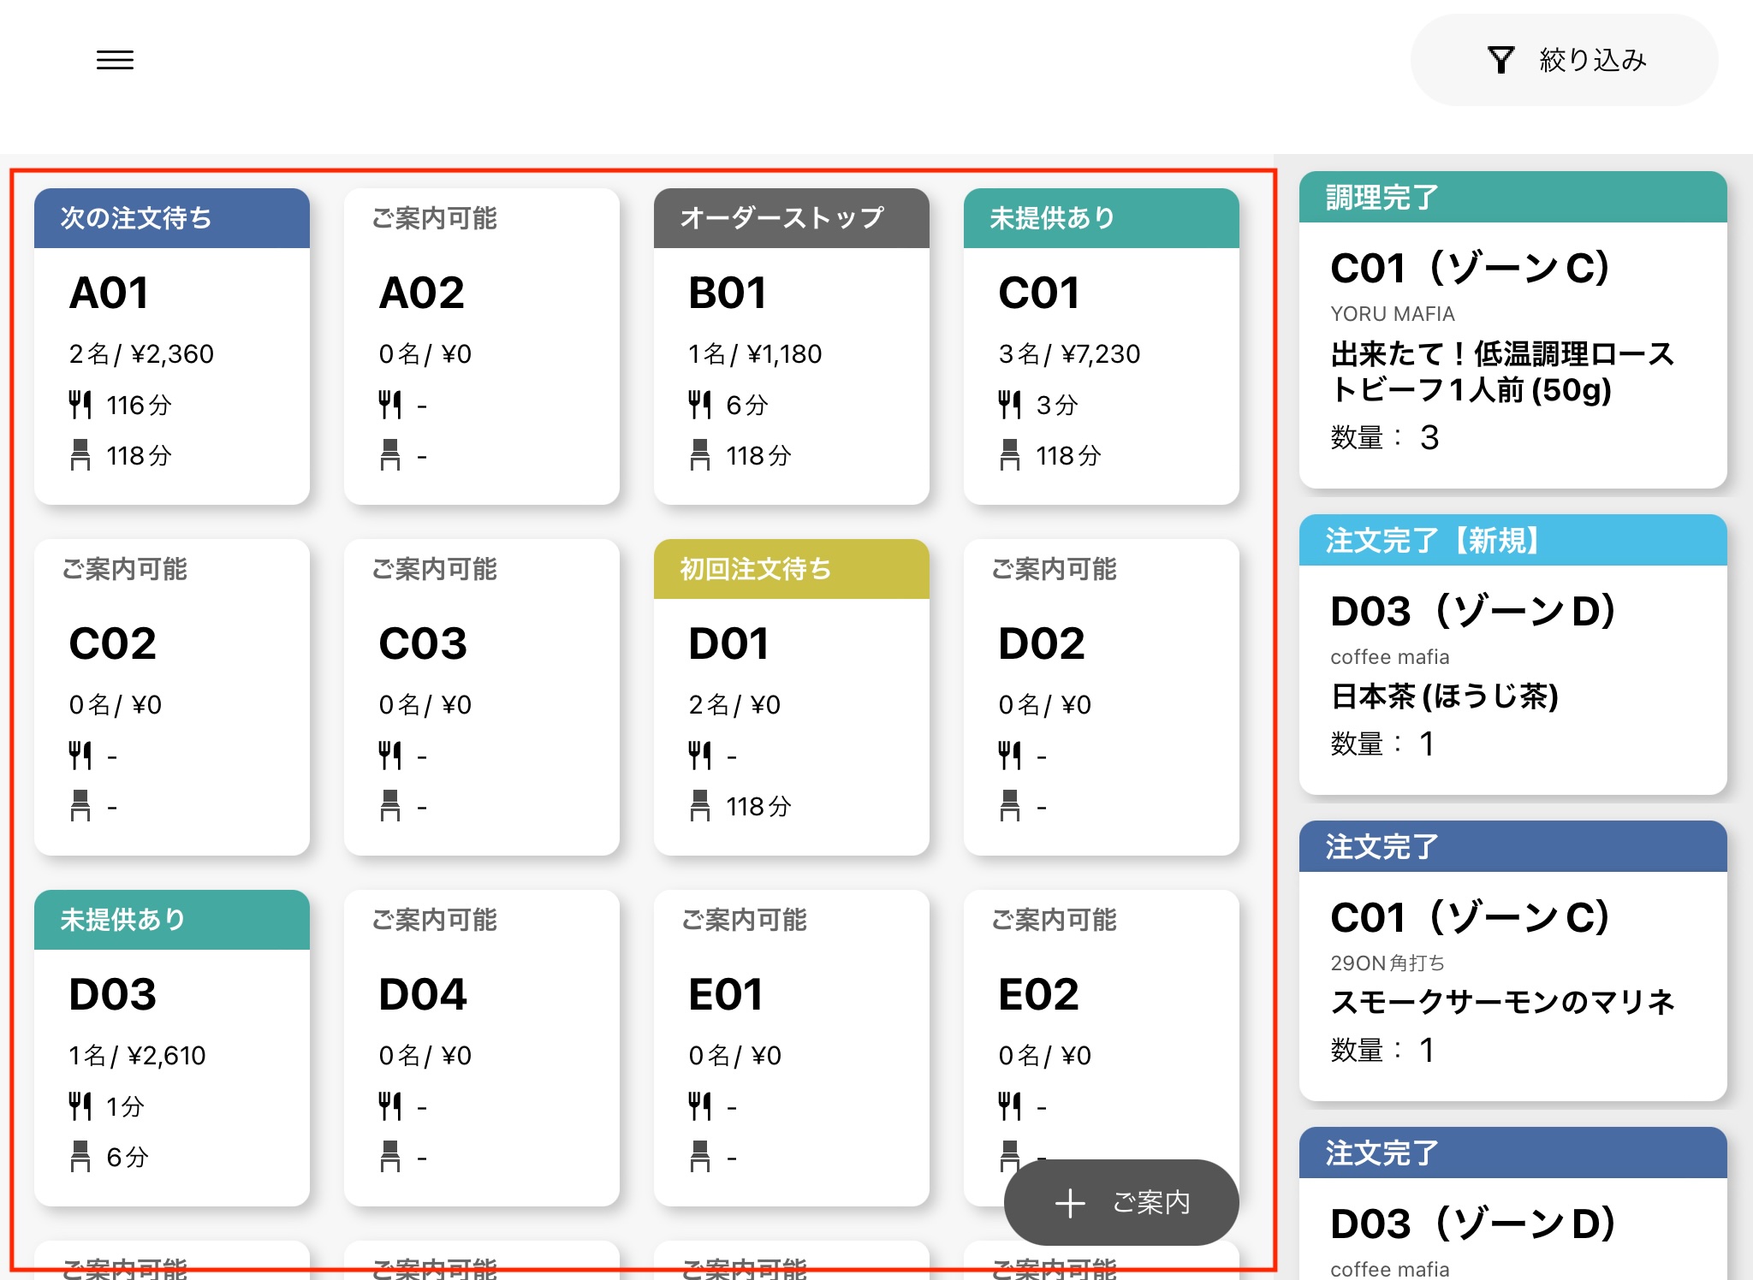1753x1280 pixels.
Task: Click the 29ON 角打ち shop label
Action: point(1388,963)
